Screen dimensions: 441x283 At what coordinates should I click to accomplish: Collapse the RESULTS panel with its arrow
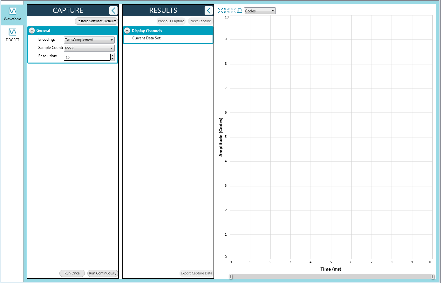pos(208,10)
